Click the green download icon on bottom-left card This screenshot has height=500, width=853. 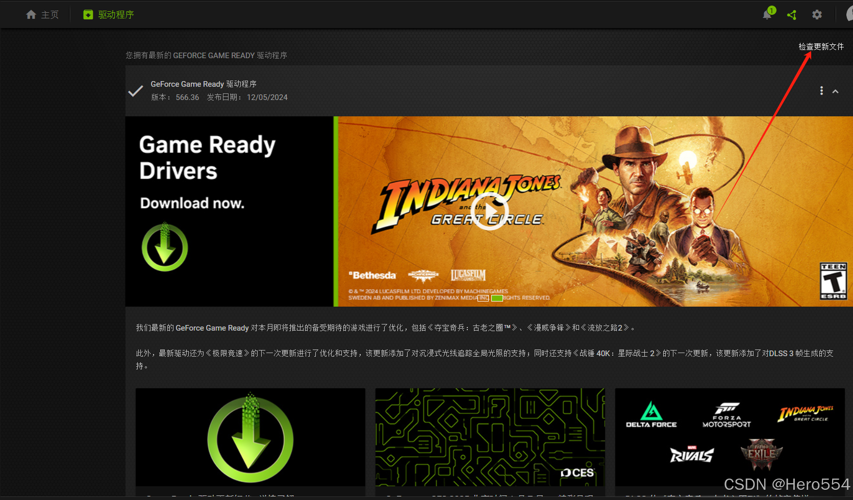click(x=249, y=437)
